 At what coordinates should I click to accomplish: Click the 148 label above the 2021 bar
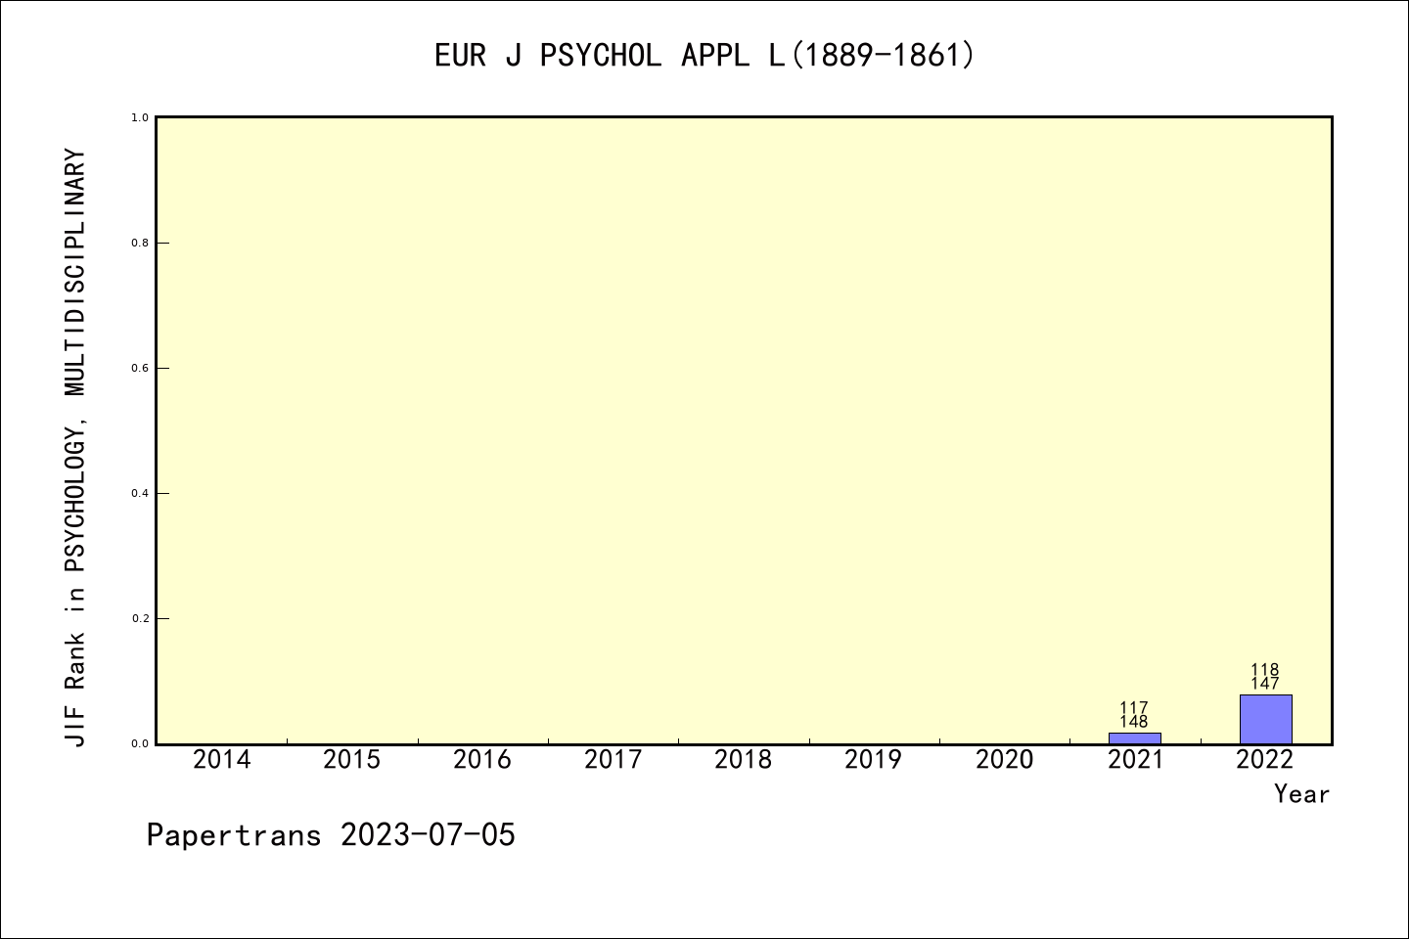pyautogui.click(x=1134, y=722)
